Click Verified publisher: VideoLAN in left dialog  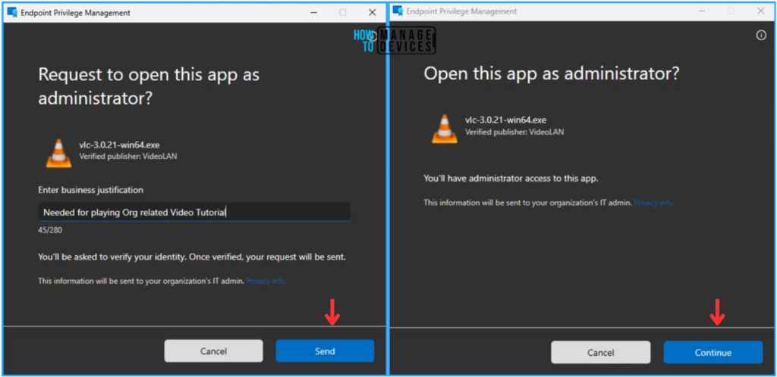tap(127, 156)
